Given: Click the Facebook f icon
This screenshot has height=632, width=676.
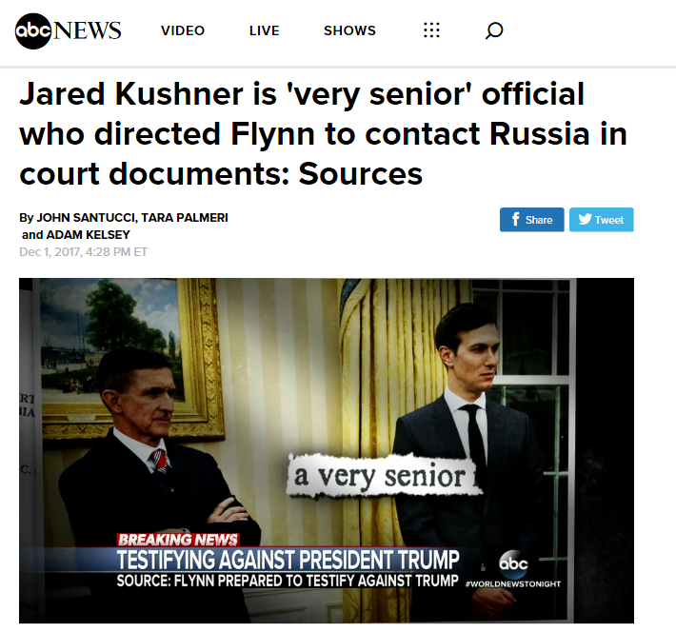Looking at the screenshot, I should [515, 220].
